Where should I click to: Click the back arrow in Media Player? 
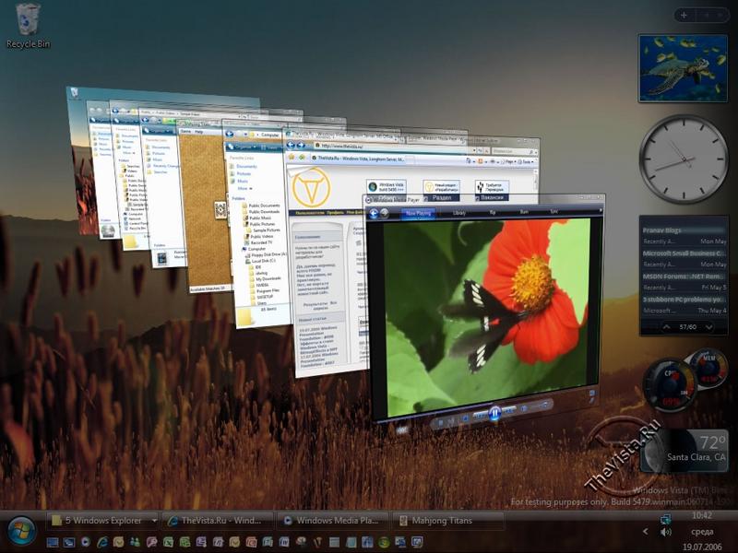(x=372, y=212)
